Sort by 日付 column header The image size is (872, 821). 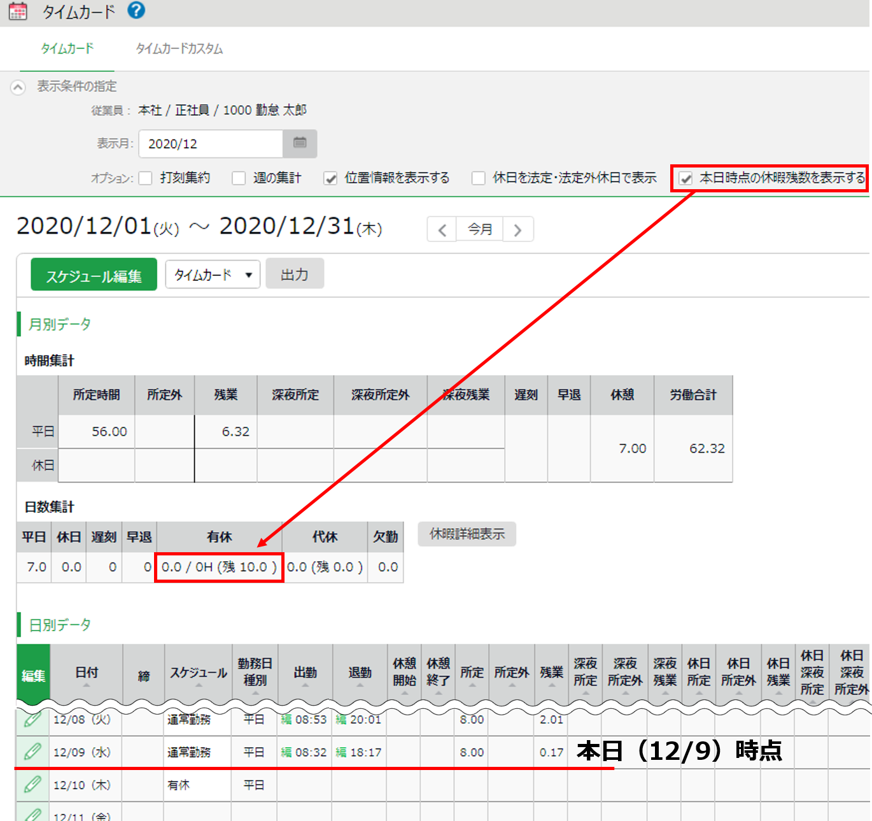[x=87, y=673]
